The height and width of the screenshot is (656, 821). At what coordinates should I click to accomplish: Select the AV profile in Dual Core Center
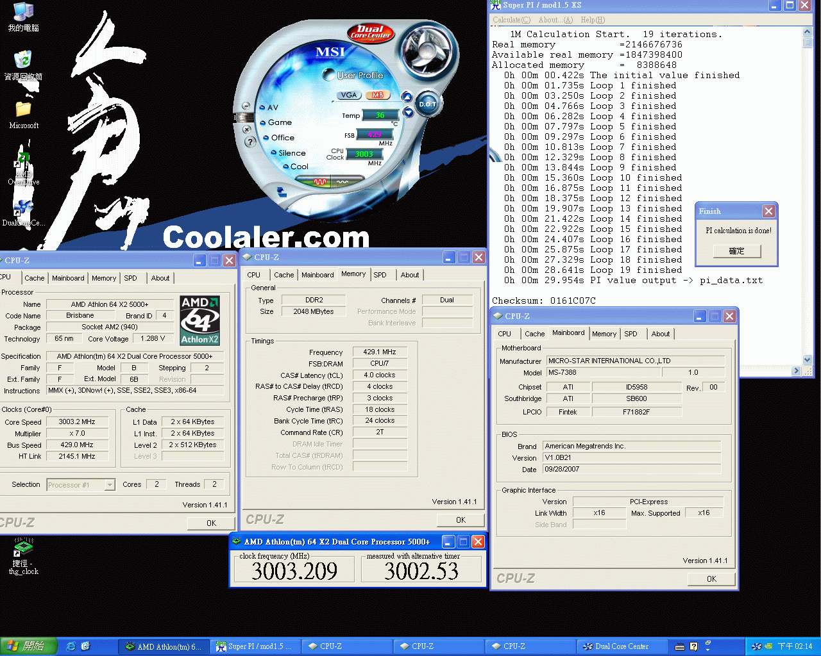[269, 108]
